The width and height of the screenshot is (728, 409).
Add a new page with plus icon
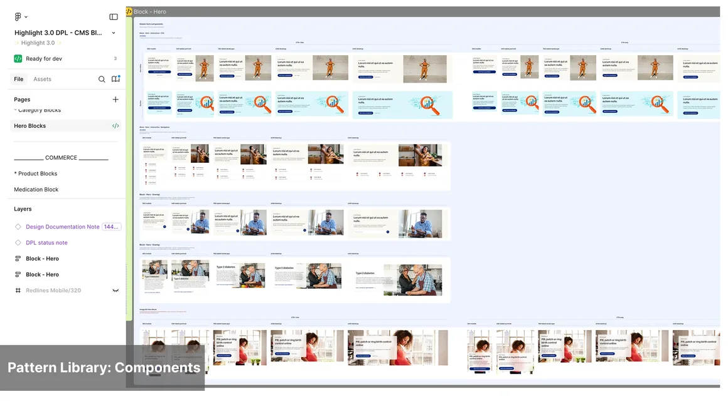pyautogui.click(x=115, y=100)
